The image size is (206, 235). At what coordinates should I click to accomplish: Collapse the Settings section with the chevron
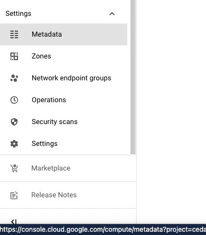click(x=112, y=14)
